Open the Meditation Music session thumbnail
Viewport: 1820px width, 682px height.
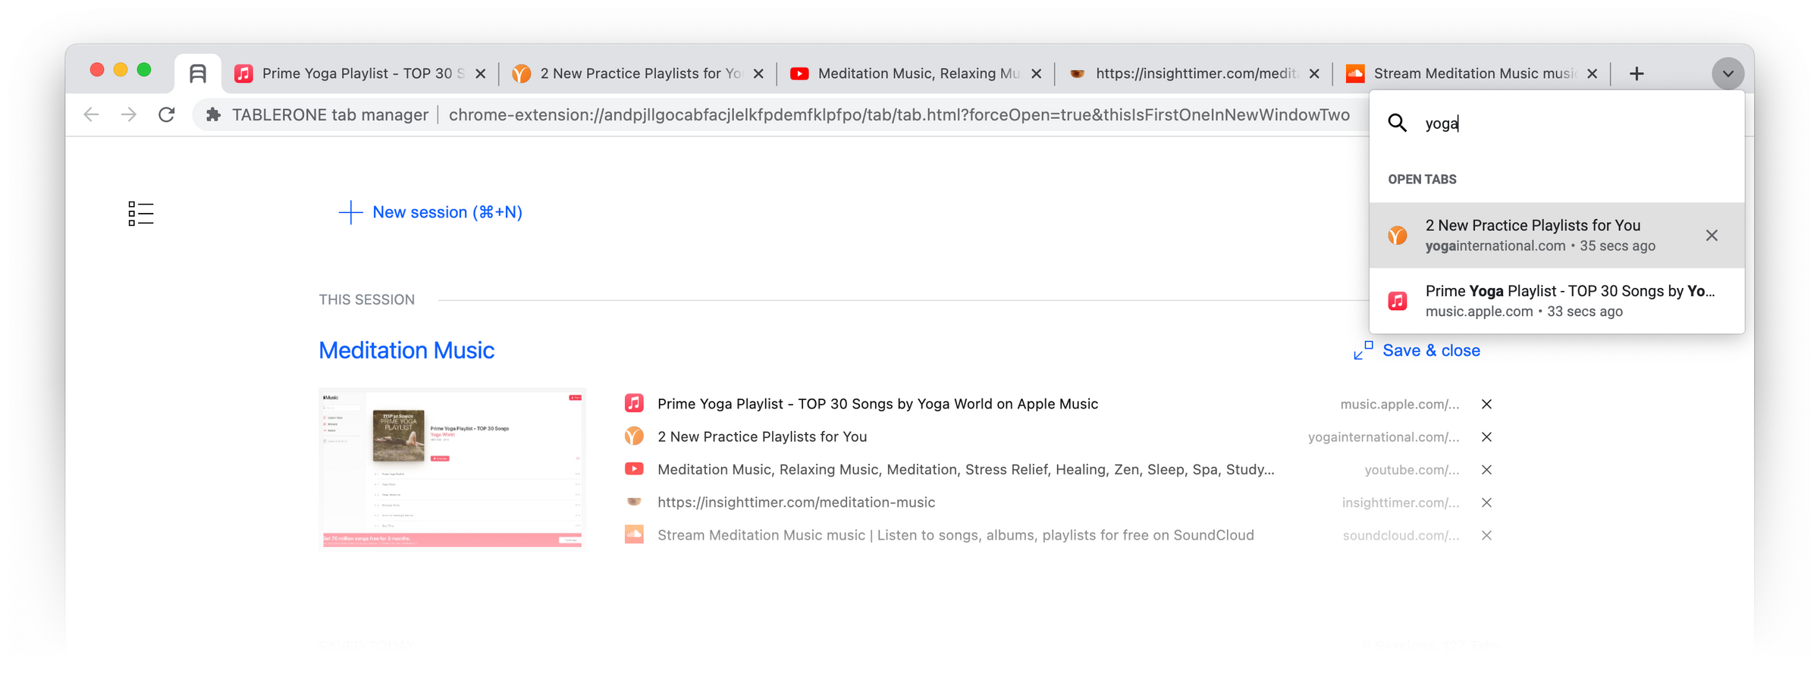tap(452, 468)
